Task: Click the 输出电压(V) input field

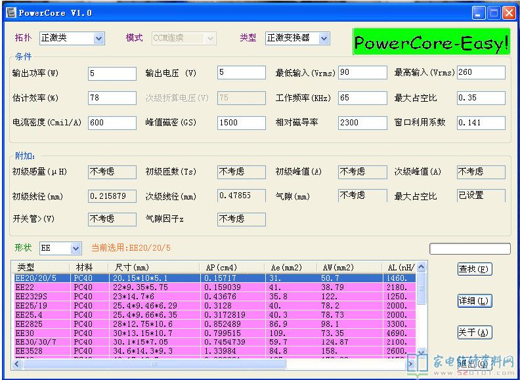Action: (x=242, y=73)
